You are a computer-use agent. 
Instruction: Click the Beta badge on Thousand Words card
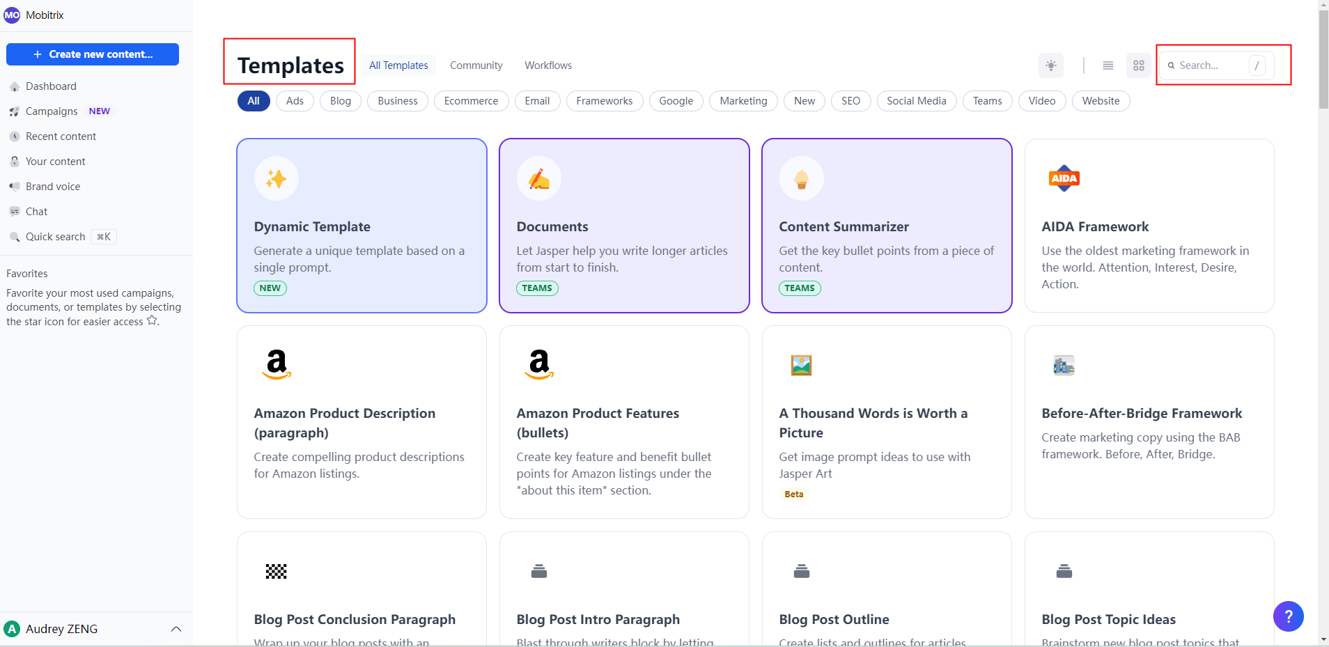pyautogui.click(x=794, y=494)
